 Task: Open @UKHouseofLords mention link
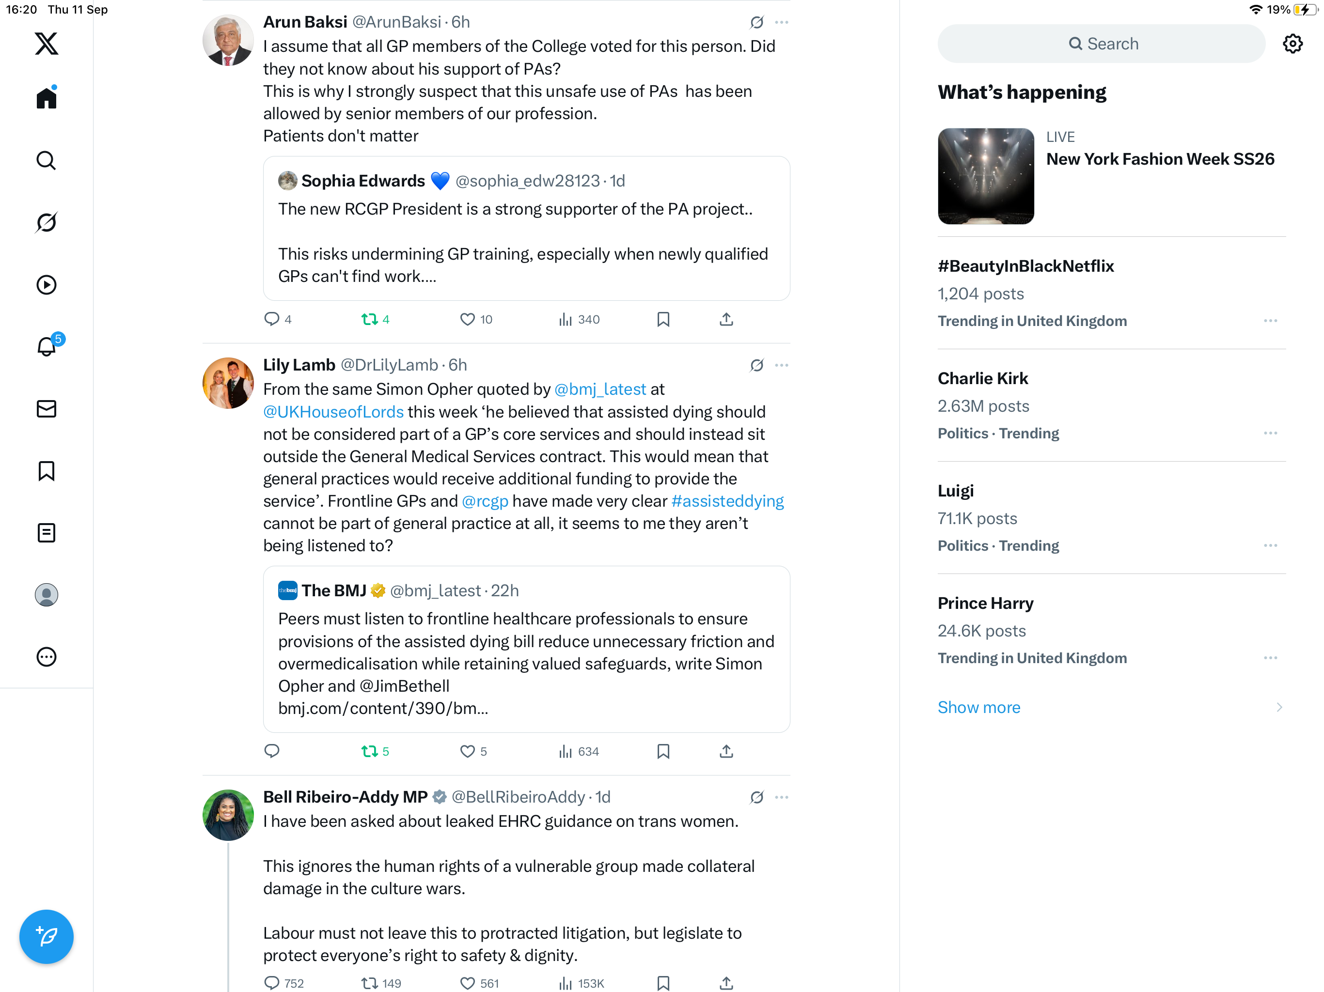(333, 412)
